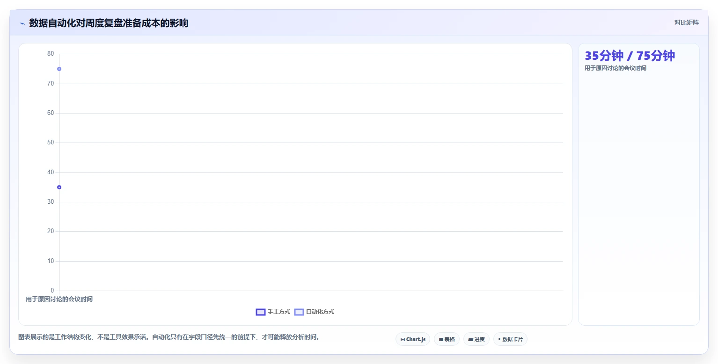The image size is (718, 364).
Task: Click the 数据卡片 tag button
Action: click(510, 339)
